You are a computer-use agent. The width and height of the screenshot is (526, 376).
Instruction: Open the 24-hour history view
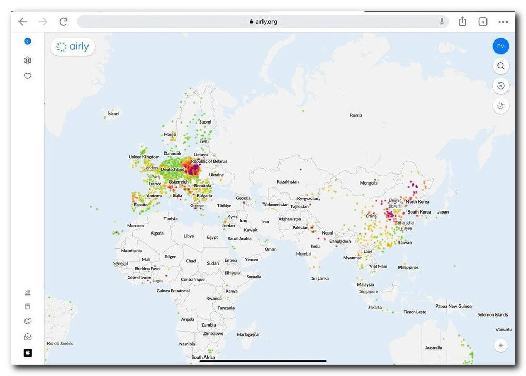501,86
